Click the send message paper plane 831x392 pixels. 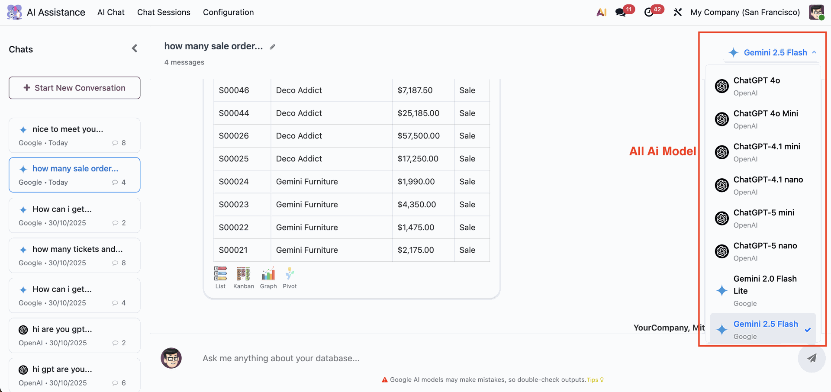(812, 358)
